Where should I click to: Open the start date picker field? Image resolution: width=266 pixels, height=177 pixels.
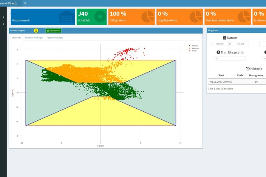point(219,44)
